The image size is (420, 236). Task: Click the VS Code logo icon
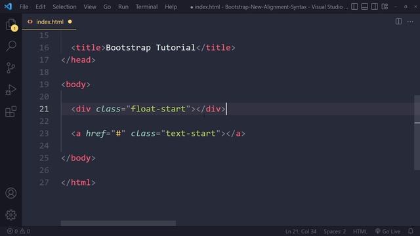tap(8, 7)
